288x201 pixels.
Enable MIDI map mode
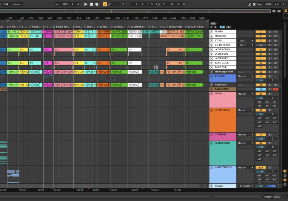pyautogui.click(x=269, y=4)
